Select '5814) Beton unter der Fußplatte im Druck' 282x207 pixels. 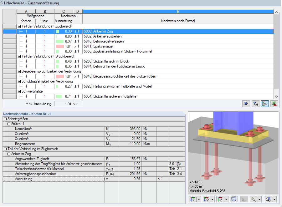click(x=145, y=66)
